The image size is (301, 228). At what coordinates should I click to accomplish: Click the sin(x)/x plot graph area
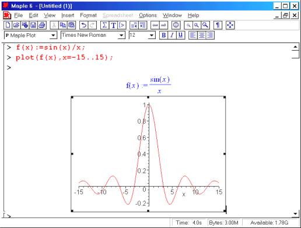point(148,154)
